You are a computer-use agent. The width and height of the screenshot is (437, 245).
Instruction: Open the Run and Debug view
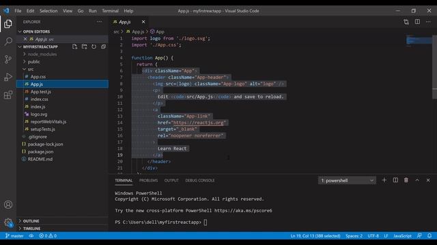tap(8, 77)
